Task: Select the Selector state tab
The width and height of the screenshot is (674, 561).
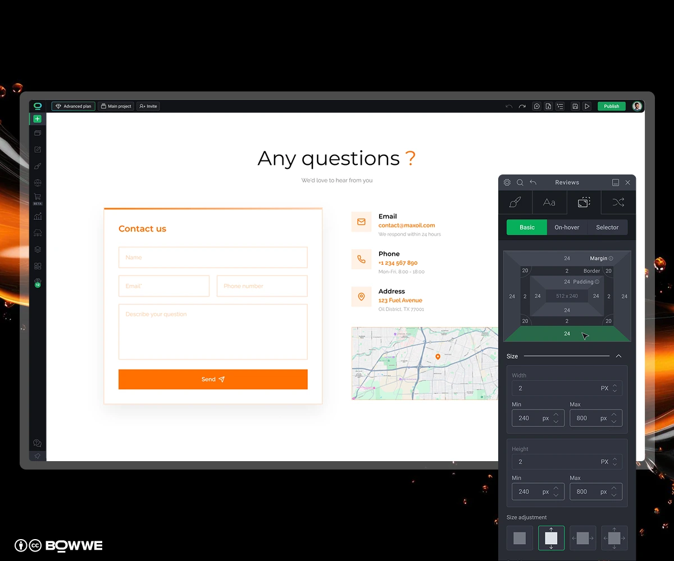Action: (607, 227)
